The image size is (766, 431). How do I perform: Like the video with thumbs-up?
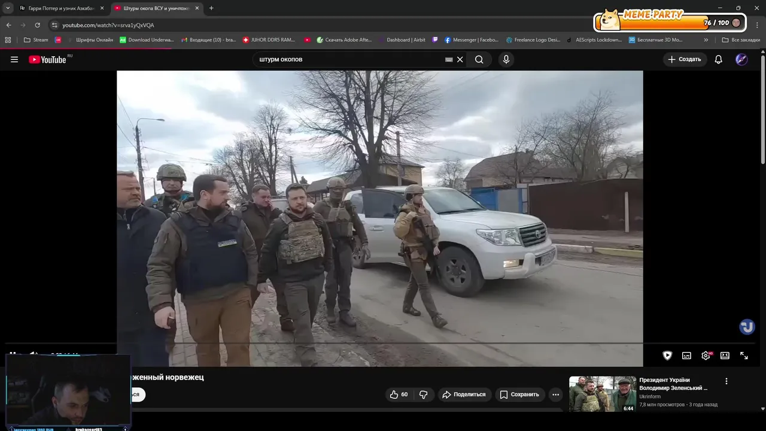click(399, 394)
